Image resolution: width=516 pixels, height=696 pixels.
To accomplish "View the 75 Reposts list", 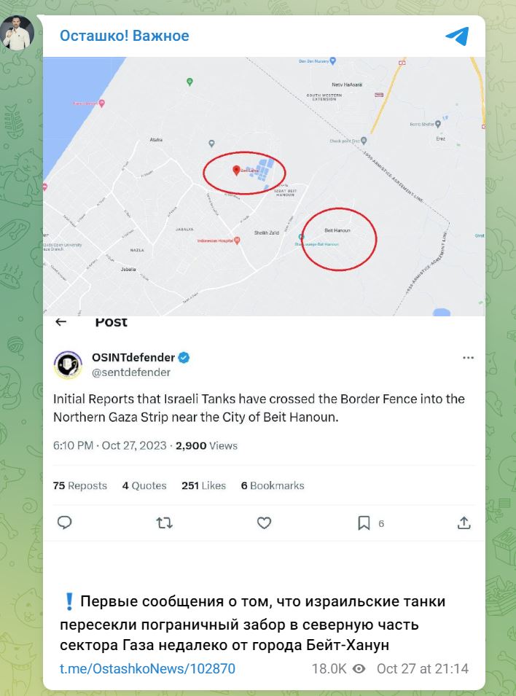I will point(80,485).
